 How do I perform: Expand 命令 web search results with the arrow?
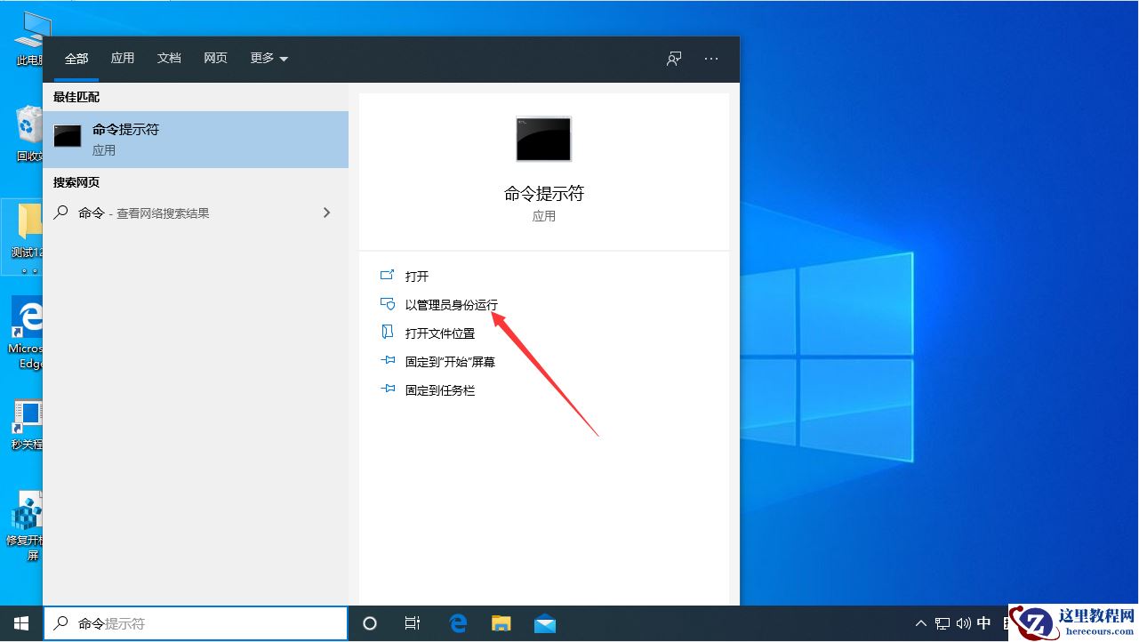[326, 213]
